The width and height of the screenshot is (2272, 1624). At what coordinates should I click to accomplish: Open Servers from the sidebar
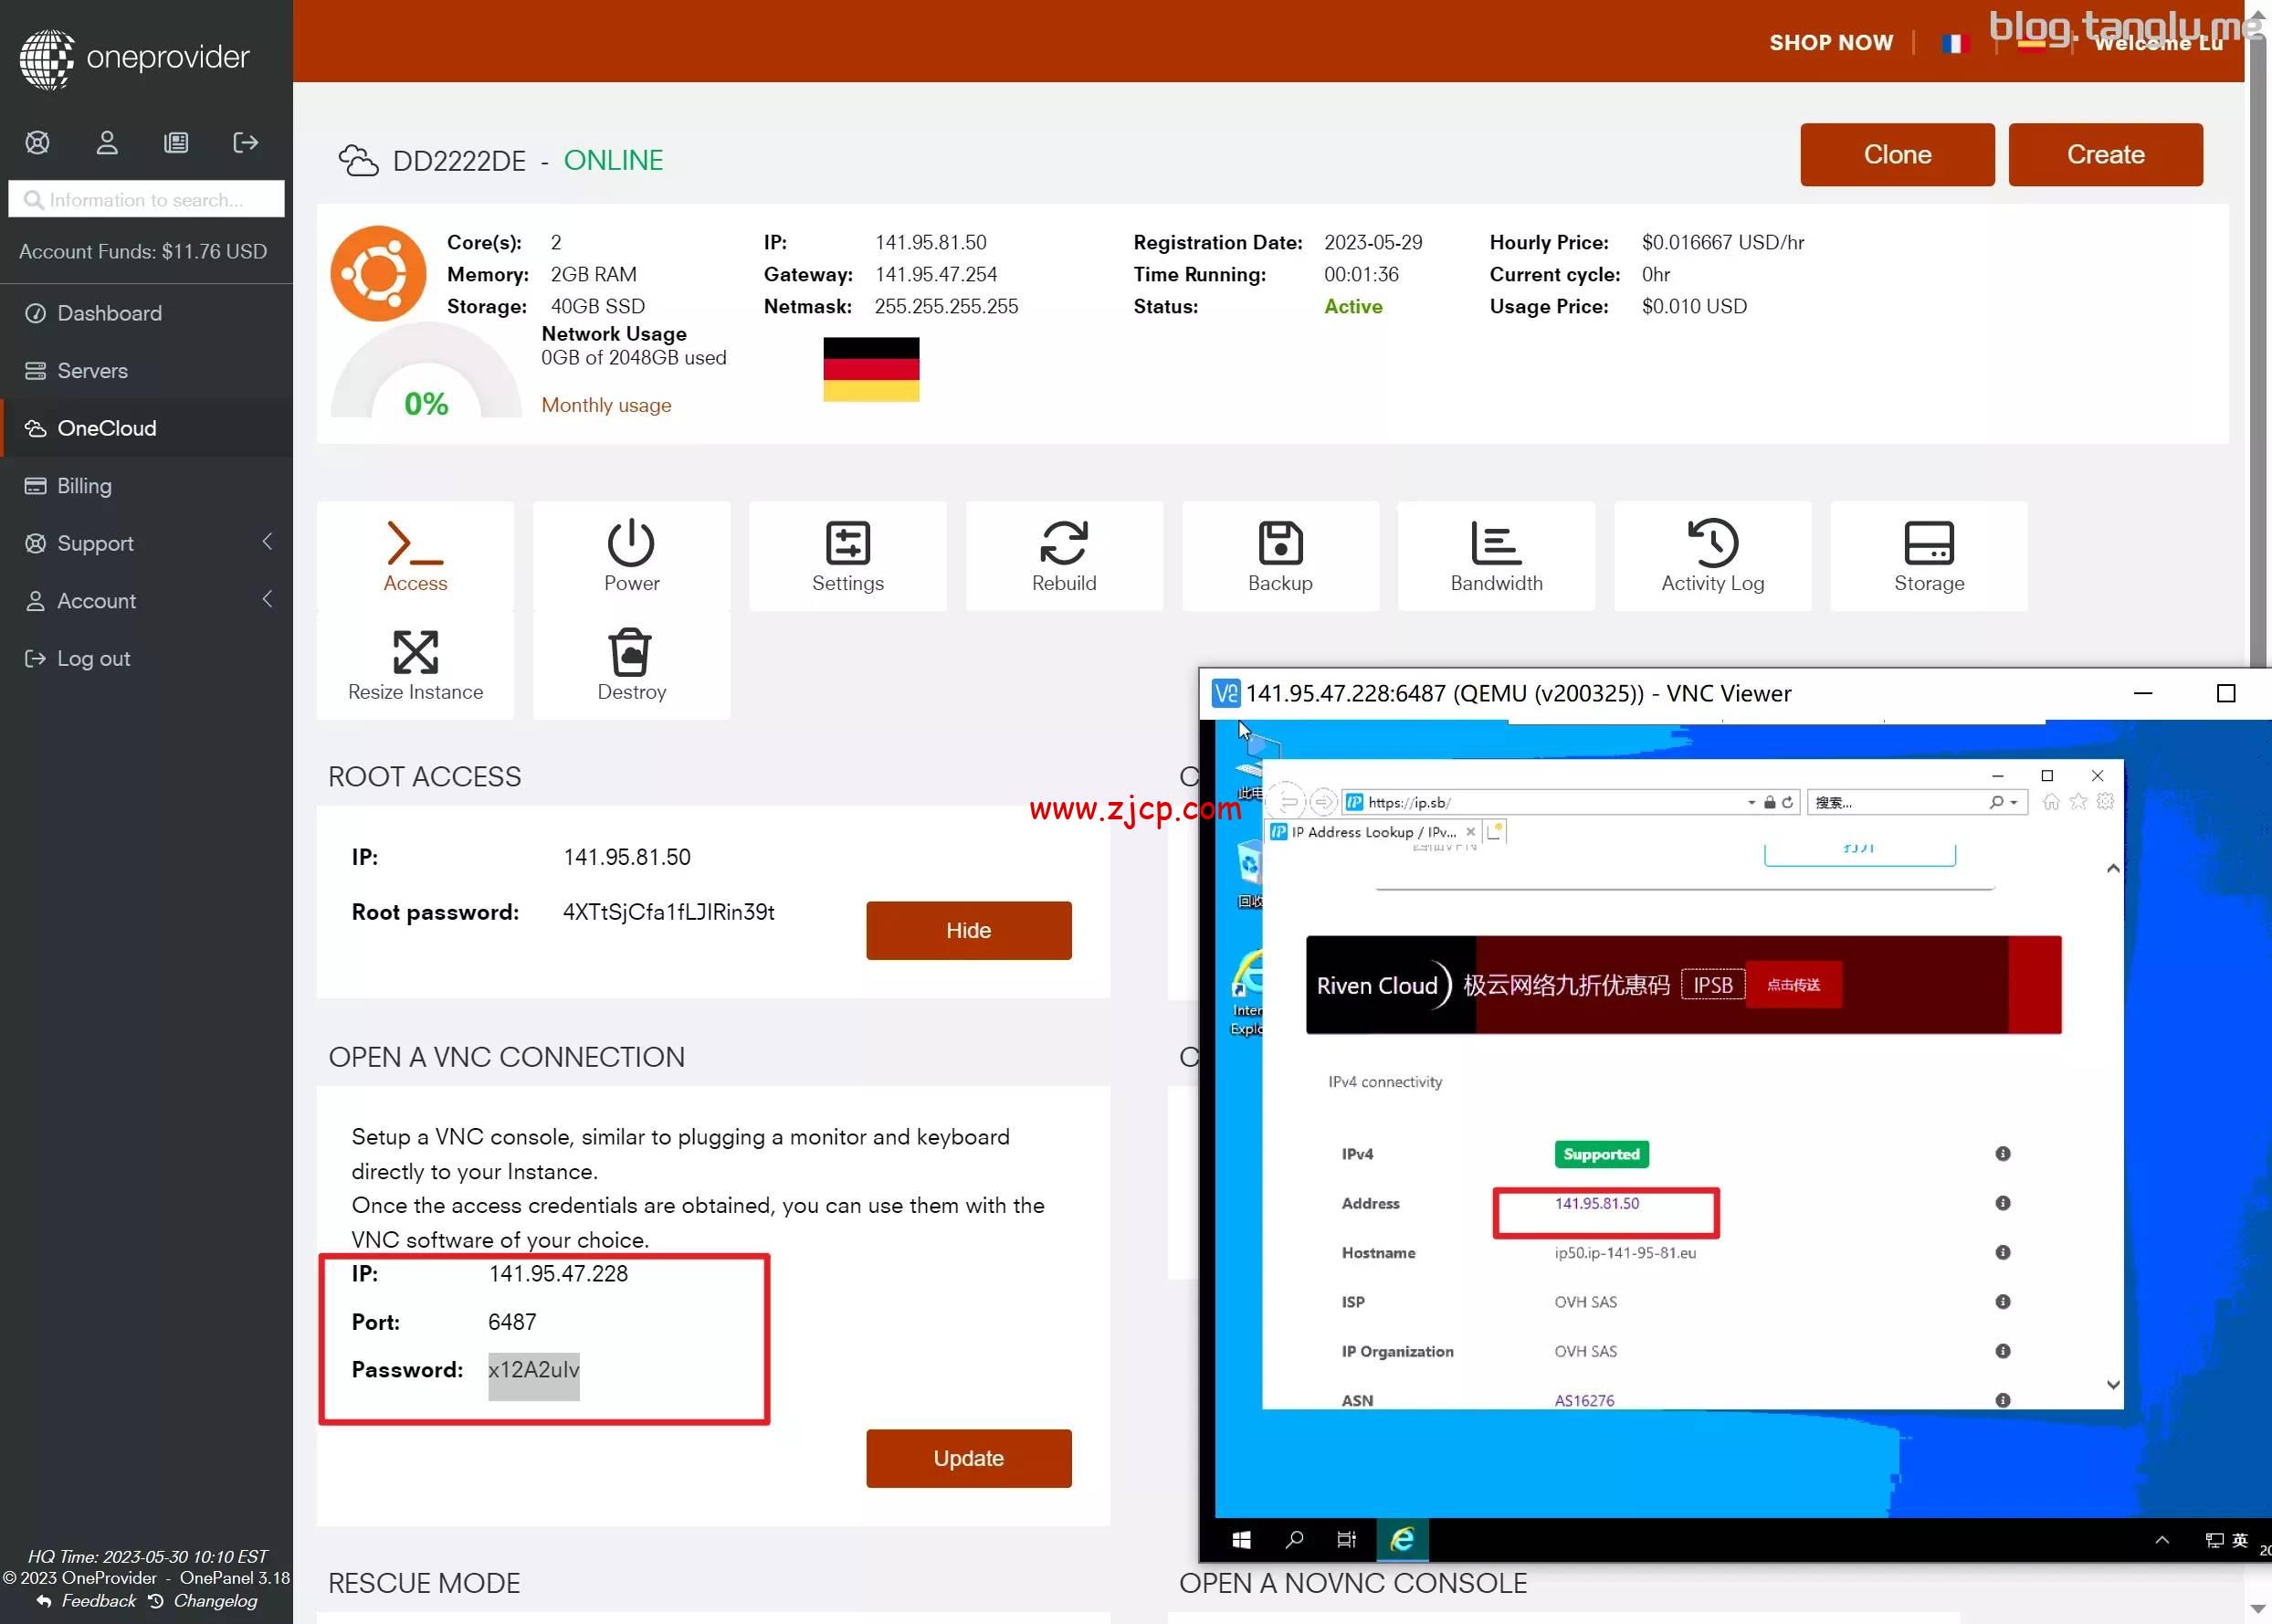pos(92,371)
